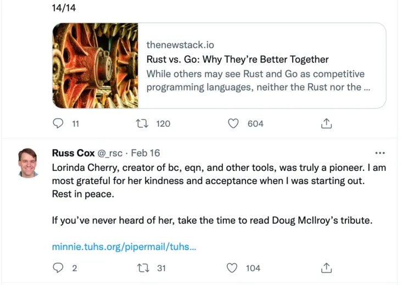This screenshot has width=402, height=285.
Task: Like the tweet with 104 likes
Action: [233, 267]
